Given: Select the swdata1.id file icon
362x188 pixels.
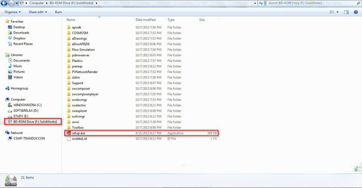Looking at the screenshot, I should pos(69,138).
